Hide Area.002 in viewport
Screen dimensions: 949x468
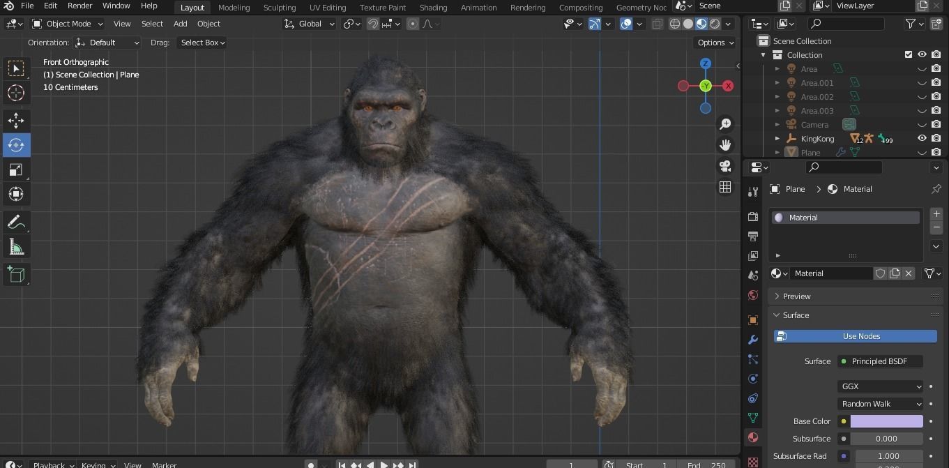[x=922, y=97]
